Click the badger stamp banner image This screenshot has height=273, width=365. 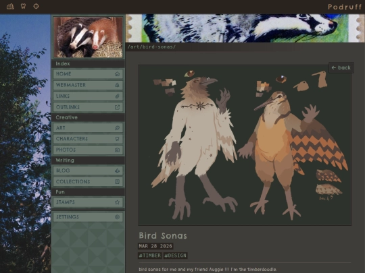click(245, 28)
